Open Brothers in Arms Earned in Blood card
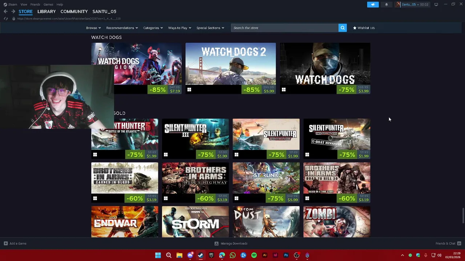 point(125,182)
